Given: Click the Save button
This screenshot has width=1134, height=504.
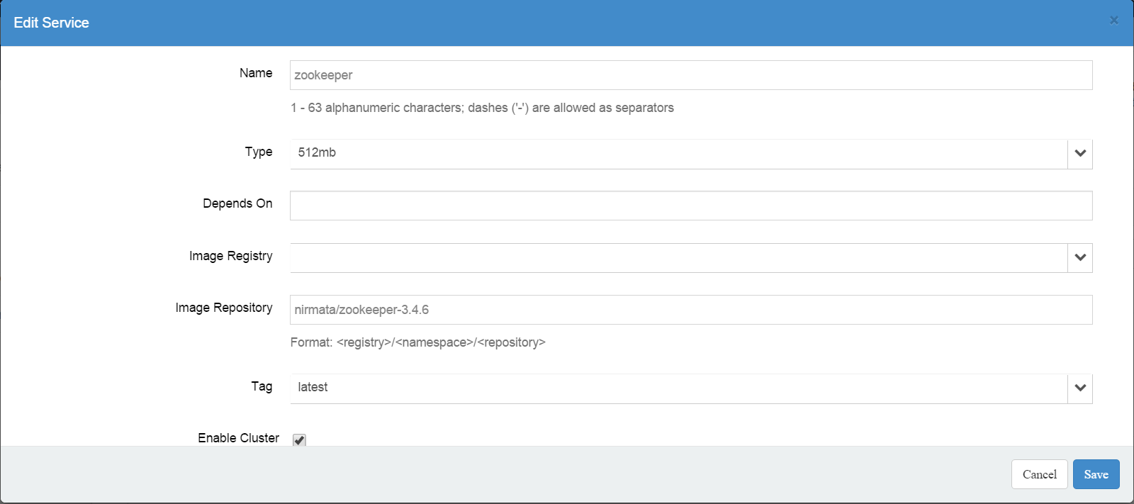Looking at the screenshot, I should pos(1096,474).
